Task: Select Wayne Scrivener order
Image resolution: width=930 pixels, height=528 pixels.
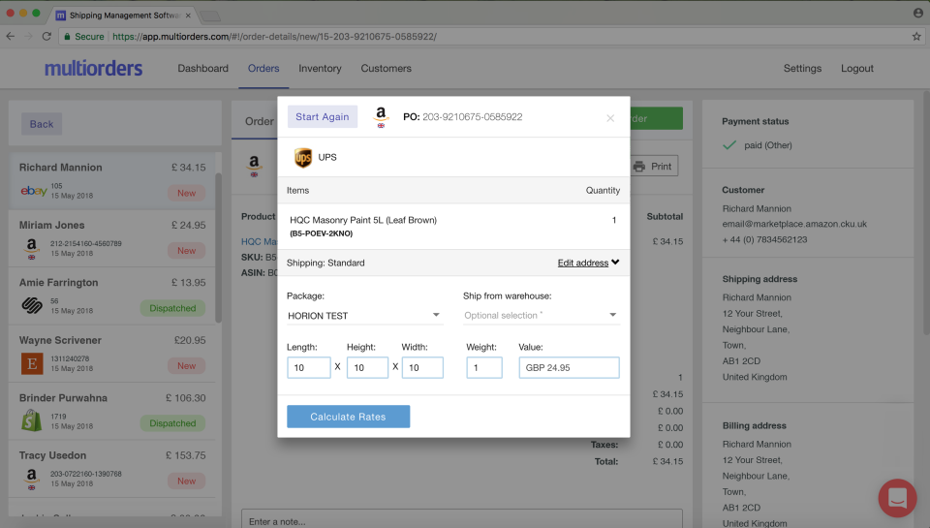Action: click(x=112, y=354)
